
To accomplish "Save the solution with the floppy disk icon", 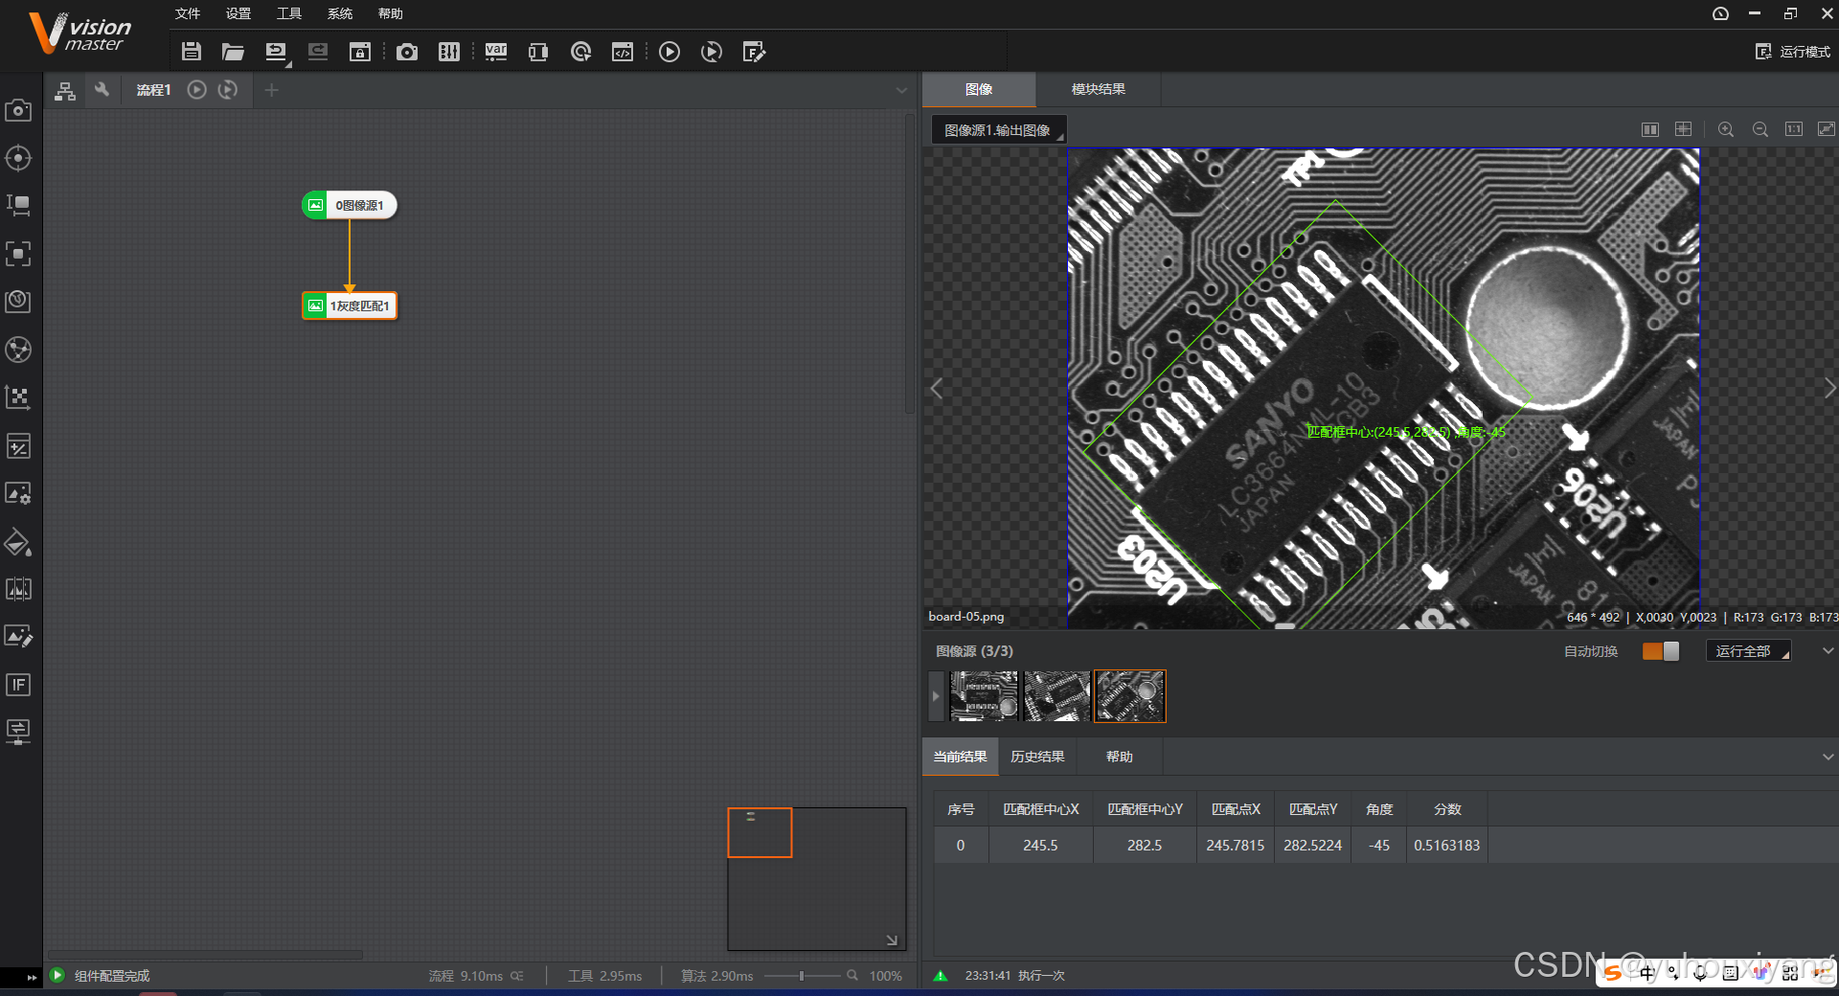I will (192, 52).
